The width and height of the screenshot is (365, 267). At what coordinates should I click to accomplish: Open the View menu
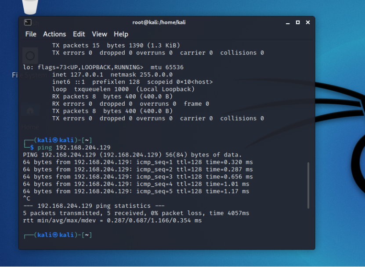pyautogui.click(x=99, y=34)
